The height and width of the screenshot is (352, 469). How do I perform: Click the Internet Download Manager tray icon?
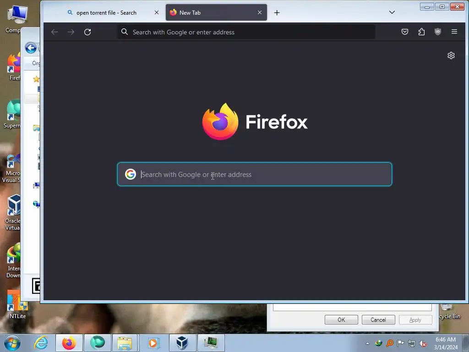tap(378, 343)
